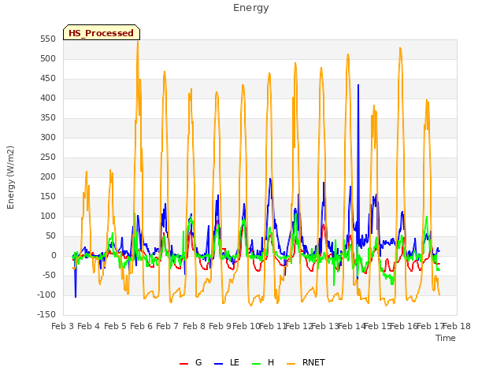Click the Feb 3 x-axis tick label
Image resolution: width=504 pixels, height=378 pixels.
click(63, 327)
